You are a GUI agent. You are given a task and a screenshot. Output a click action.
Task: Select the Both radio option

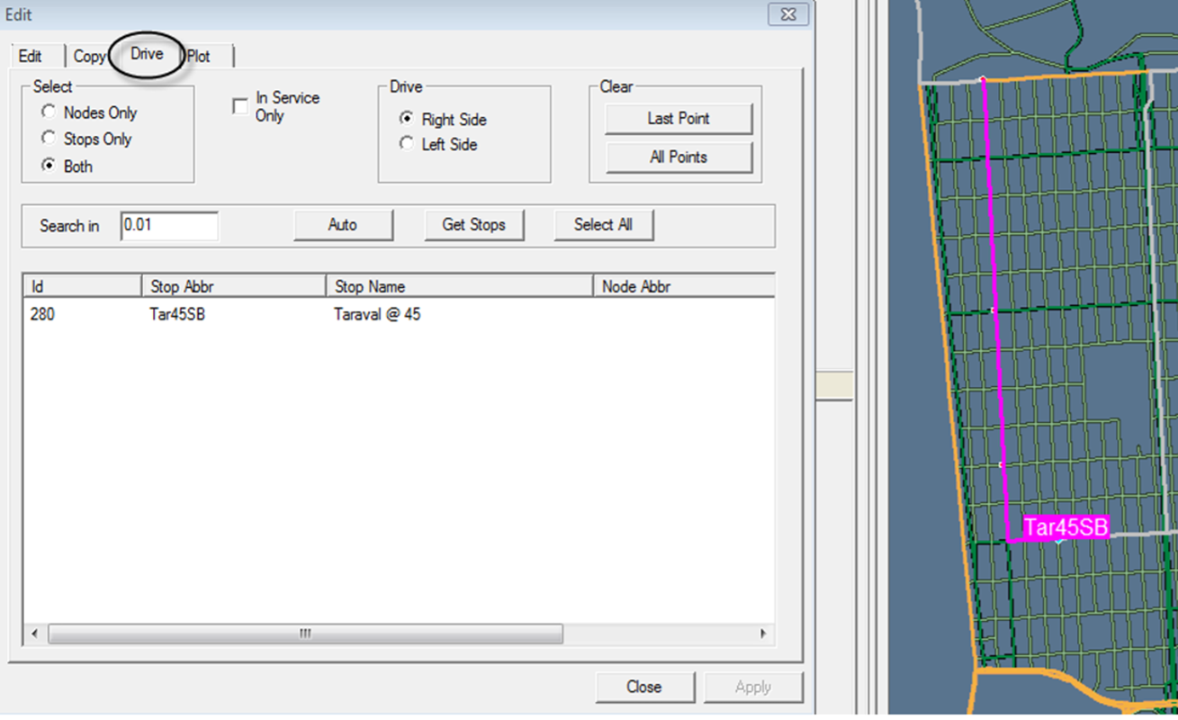(x=49, y=166)
